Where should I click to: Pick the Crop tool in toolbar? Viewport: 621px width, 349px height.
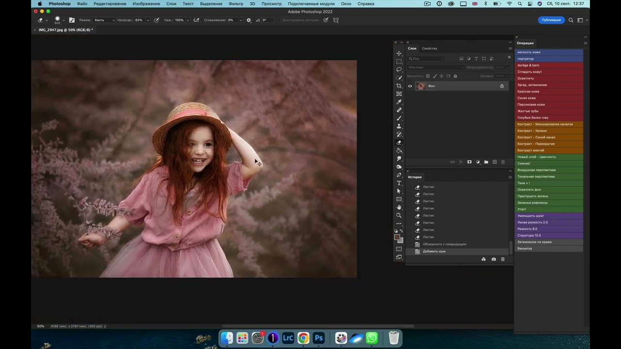pos(399,86)
